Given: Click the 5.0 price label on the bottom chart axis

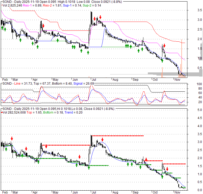Looking at the screenshot, I should tap(200, 110).
